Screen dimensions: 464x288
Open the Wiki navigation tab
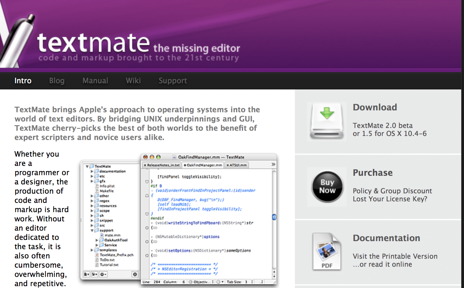(x=133, y=81)
